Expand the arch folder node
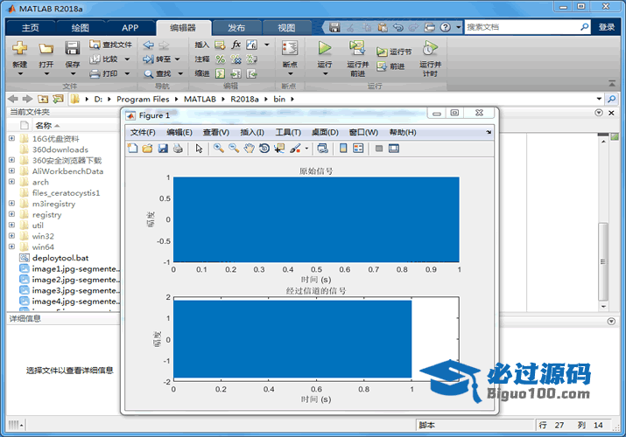The height and width of the screenshot is (437, 626). pyautogui.click(x=11, y=182)
